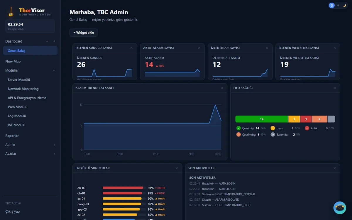The image size is (352, 220).
Task: Close the İzlenen Sunucu Sayısı widget
Action: click(x=131, y=48)
